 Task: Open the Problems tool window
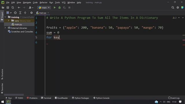[x=32, y=98]
